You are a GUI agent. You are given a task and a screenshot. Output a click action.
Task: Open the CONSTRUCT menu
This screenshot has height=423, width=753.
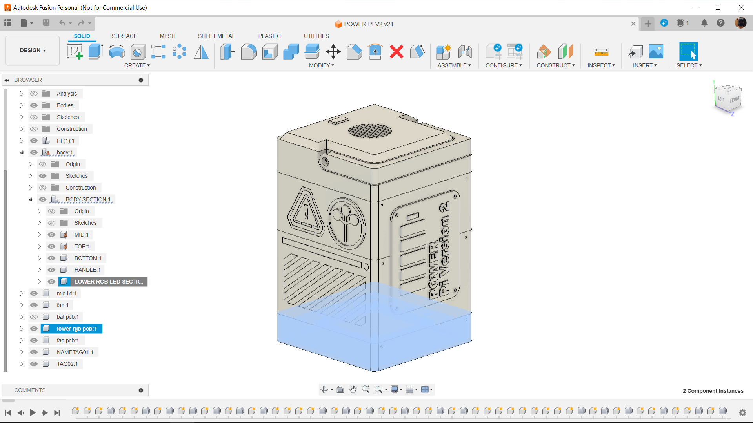[556, 65]
